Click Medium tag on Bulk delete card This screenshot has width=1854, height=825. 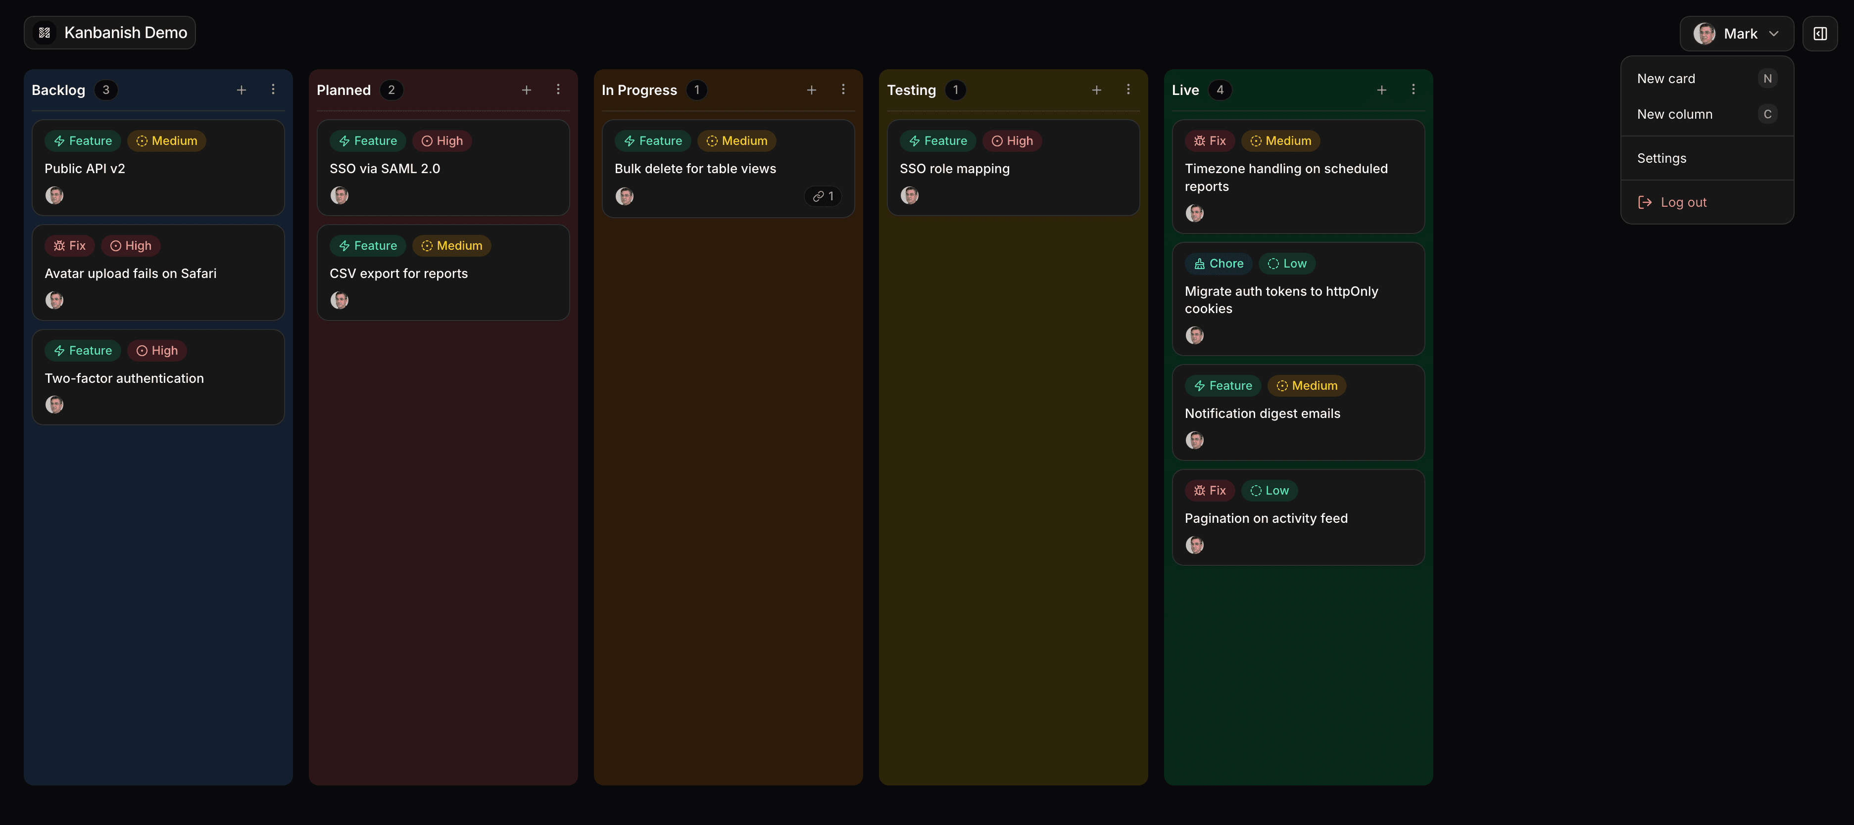point(737,141)
